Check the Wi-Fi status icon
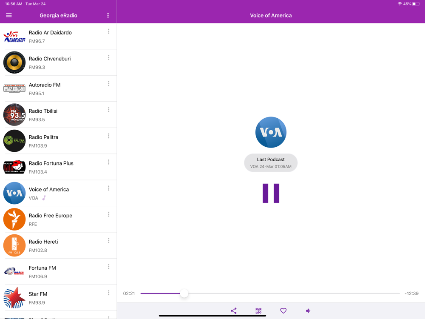425x319 pixels. tap(399, 4)
